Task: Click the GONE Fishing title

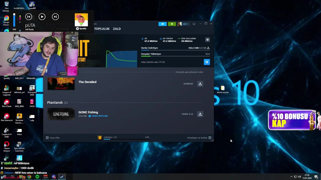Action: click(x=88, y=112)
